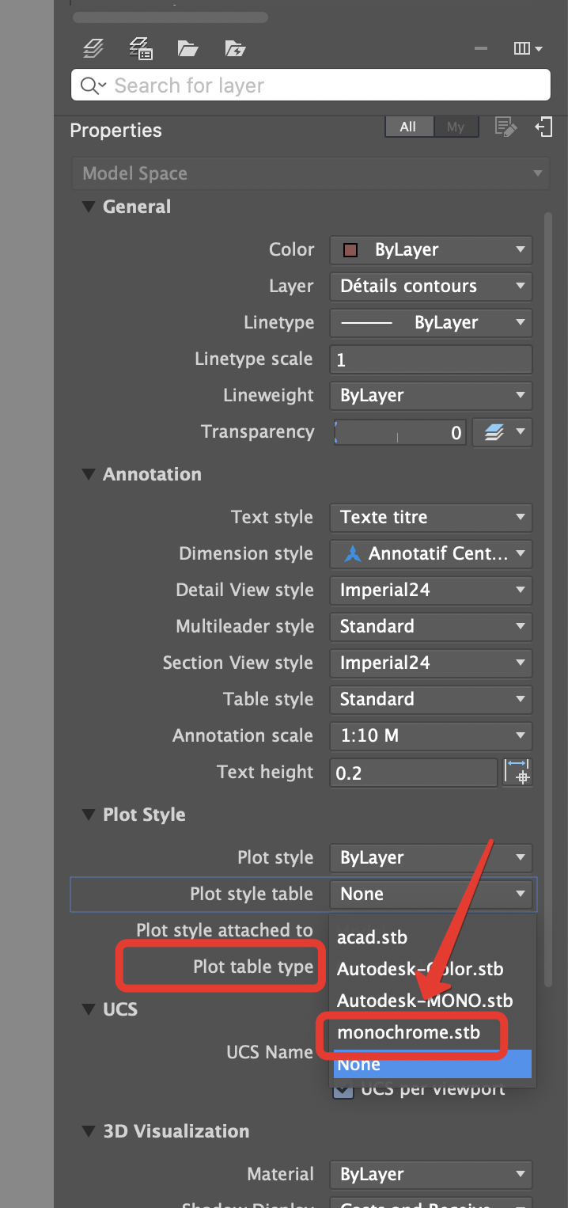Click the import layer state icon
The height and width of the screenshot is (1208, 568).
pos(234,48)
